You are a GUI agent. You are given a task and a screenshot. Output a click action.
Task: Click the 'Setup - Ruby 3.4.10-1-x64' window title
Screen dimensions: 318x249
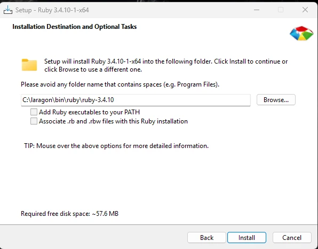tap(52, 10)
